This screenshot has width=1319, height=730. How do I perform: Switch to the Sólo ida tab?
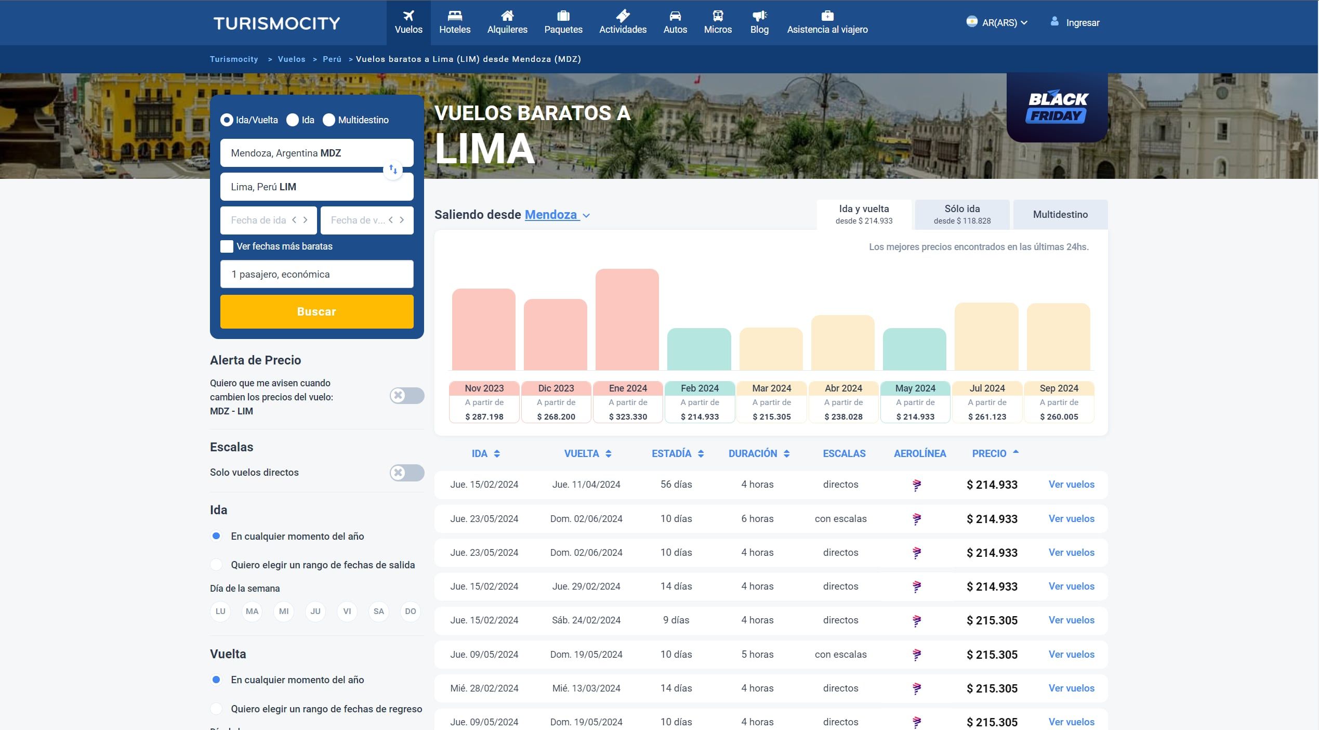[x=961, y=214]
